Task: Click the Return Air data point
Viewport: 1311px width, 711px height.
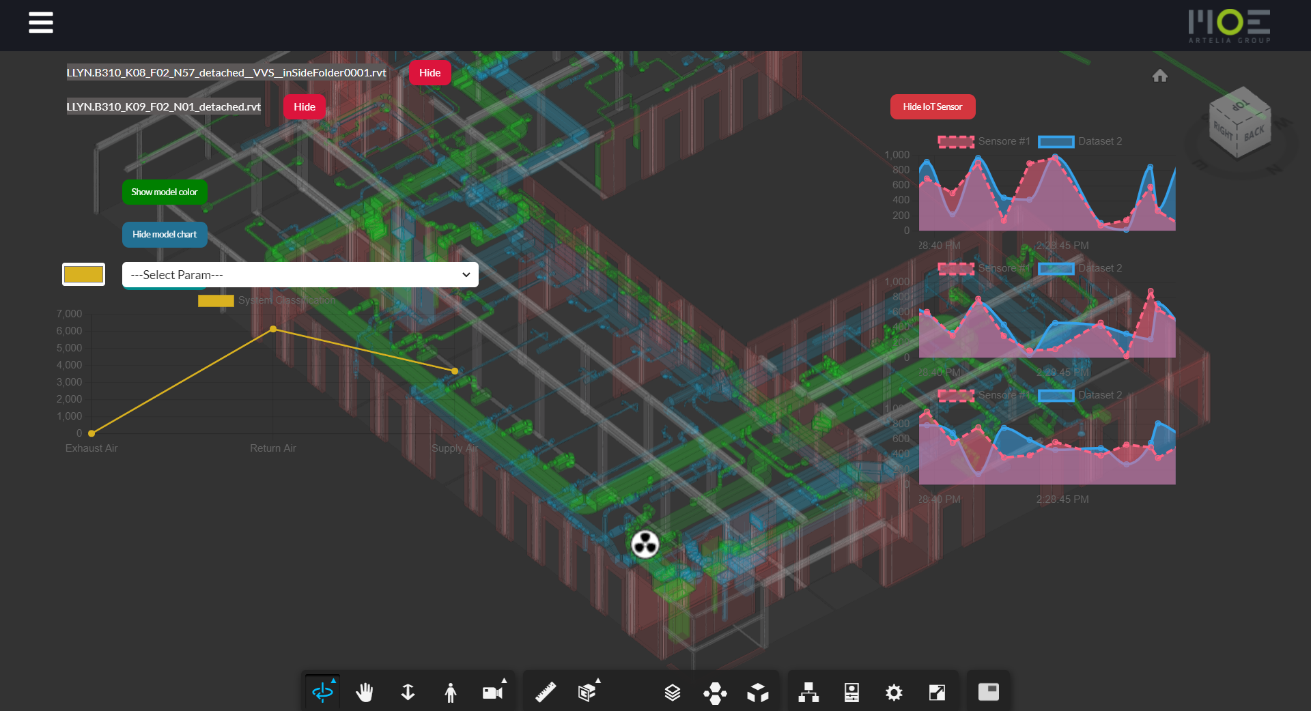Action: click(273, 329)
